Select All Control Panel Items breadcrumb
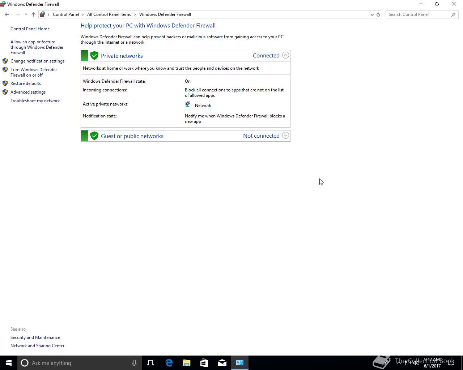The width and height of the screenshot is (463, 370). [109, 14]
